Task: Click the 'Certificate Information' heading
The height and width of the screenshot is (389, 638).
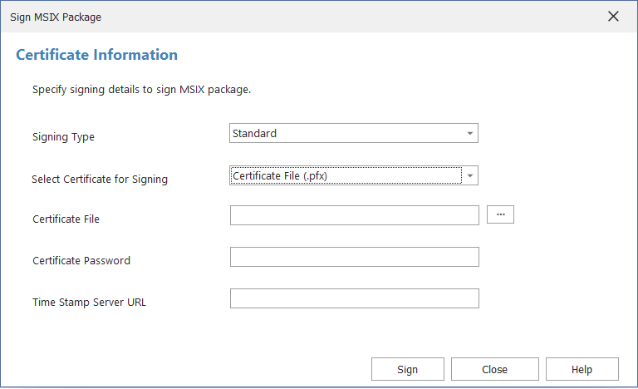Action: click(x=96, y=55)
